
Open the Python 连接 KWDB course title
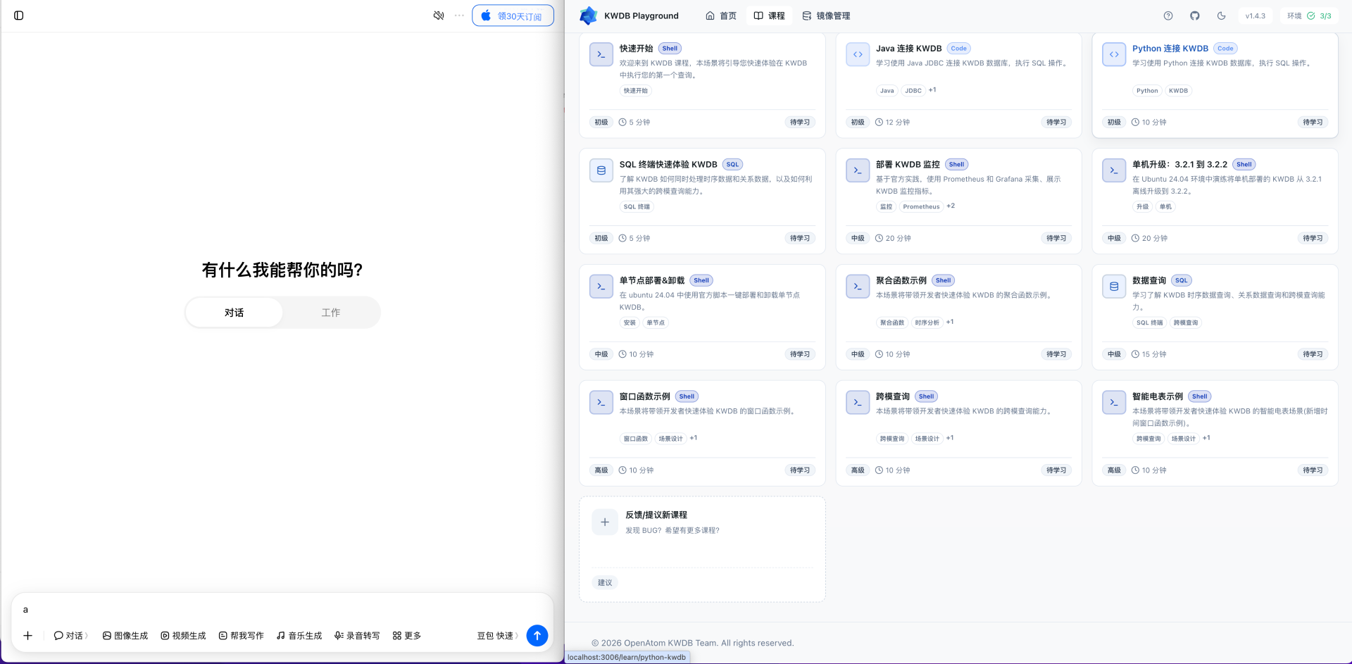(1170, 49)
